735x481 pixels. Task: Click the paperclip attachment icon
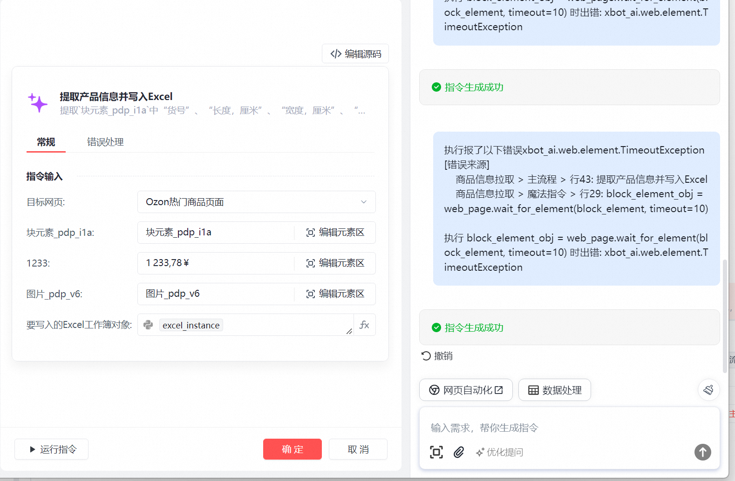click(459, 452)
